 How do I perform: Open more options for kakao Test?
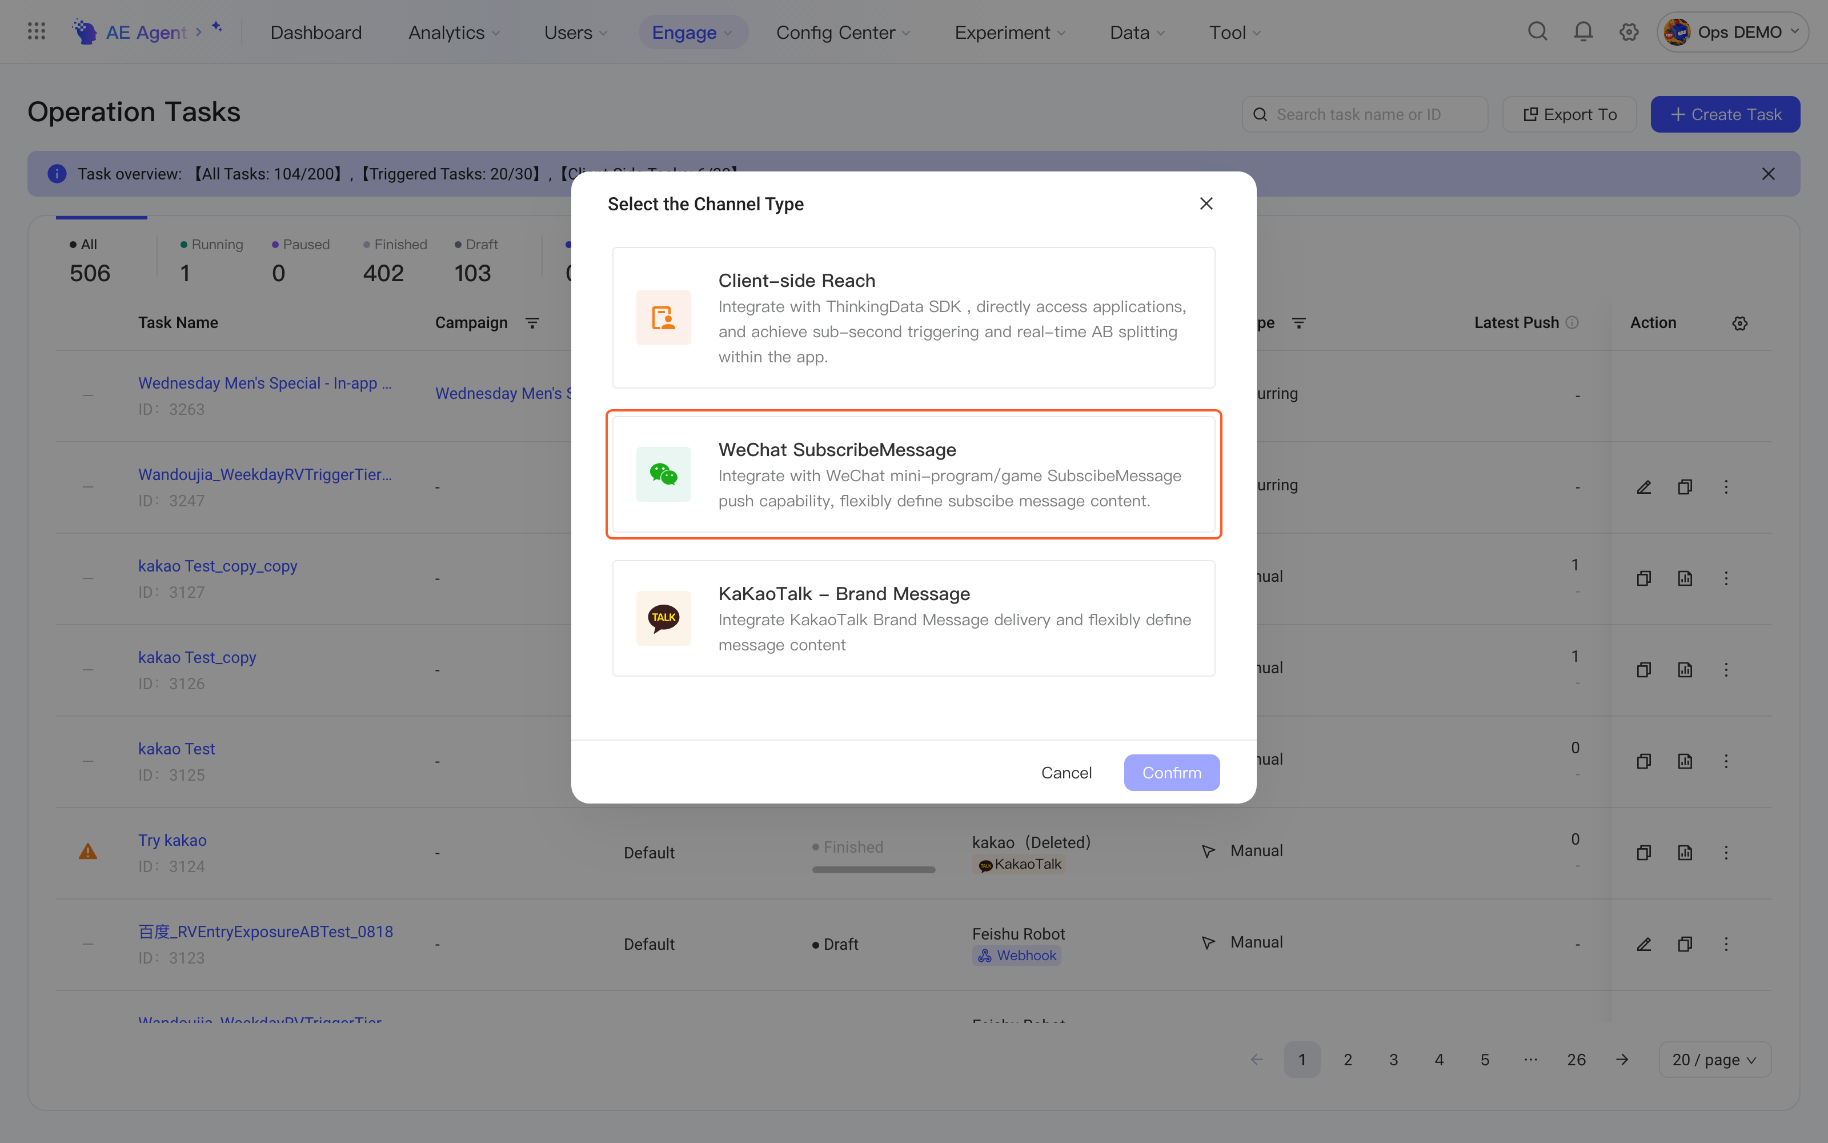tap(1726, 761)
